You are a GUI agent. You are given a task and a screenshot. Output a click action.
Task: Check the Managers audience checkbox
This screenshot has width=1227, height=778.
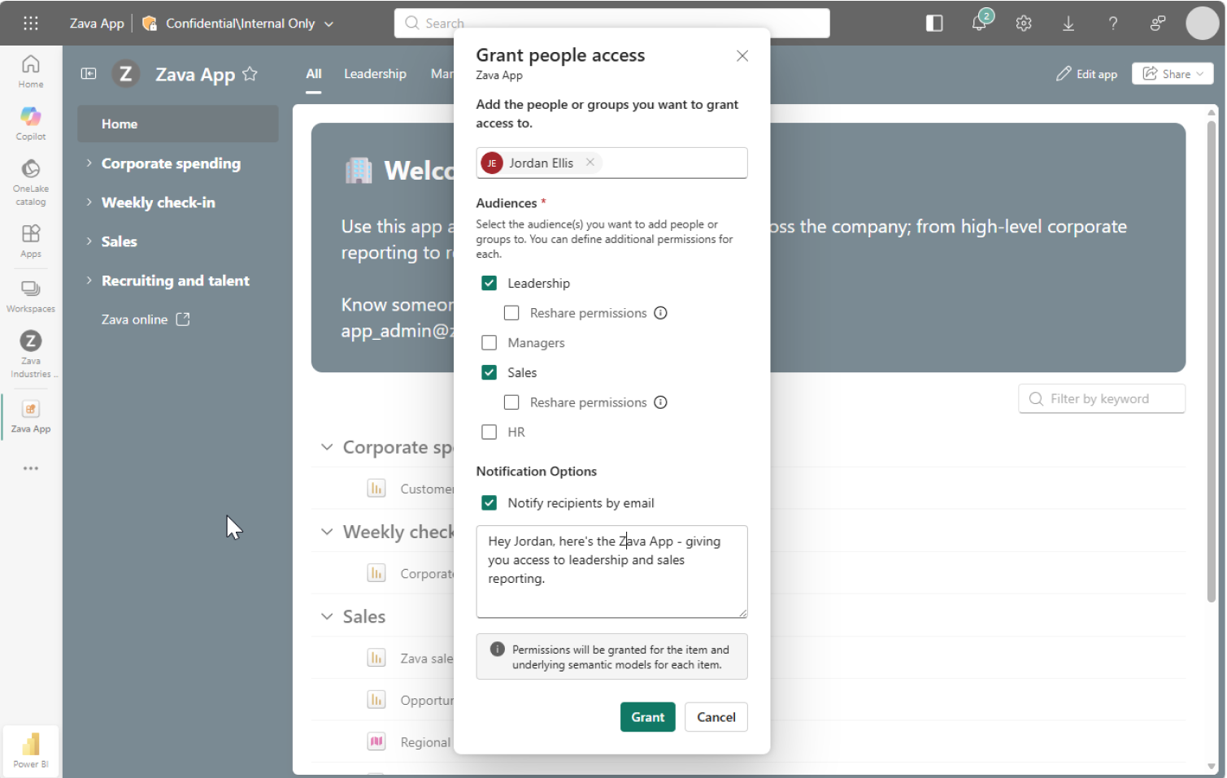pyautogui.click(x=489, y=343)
